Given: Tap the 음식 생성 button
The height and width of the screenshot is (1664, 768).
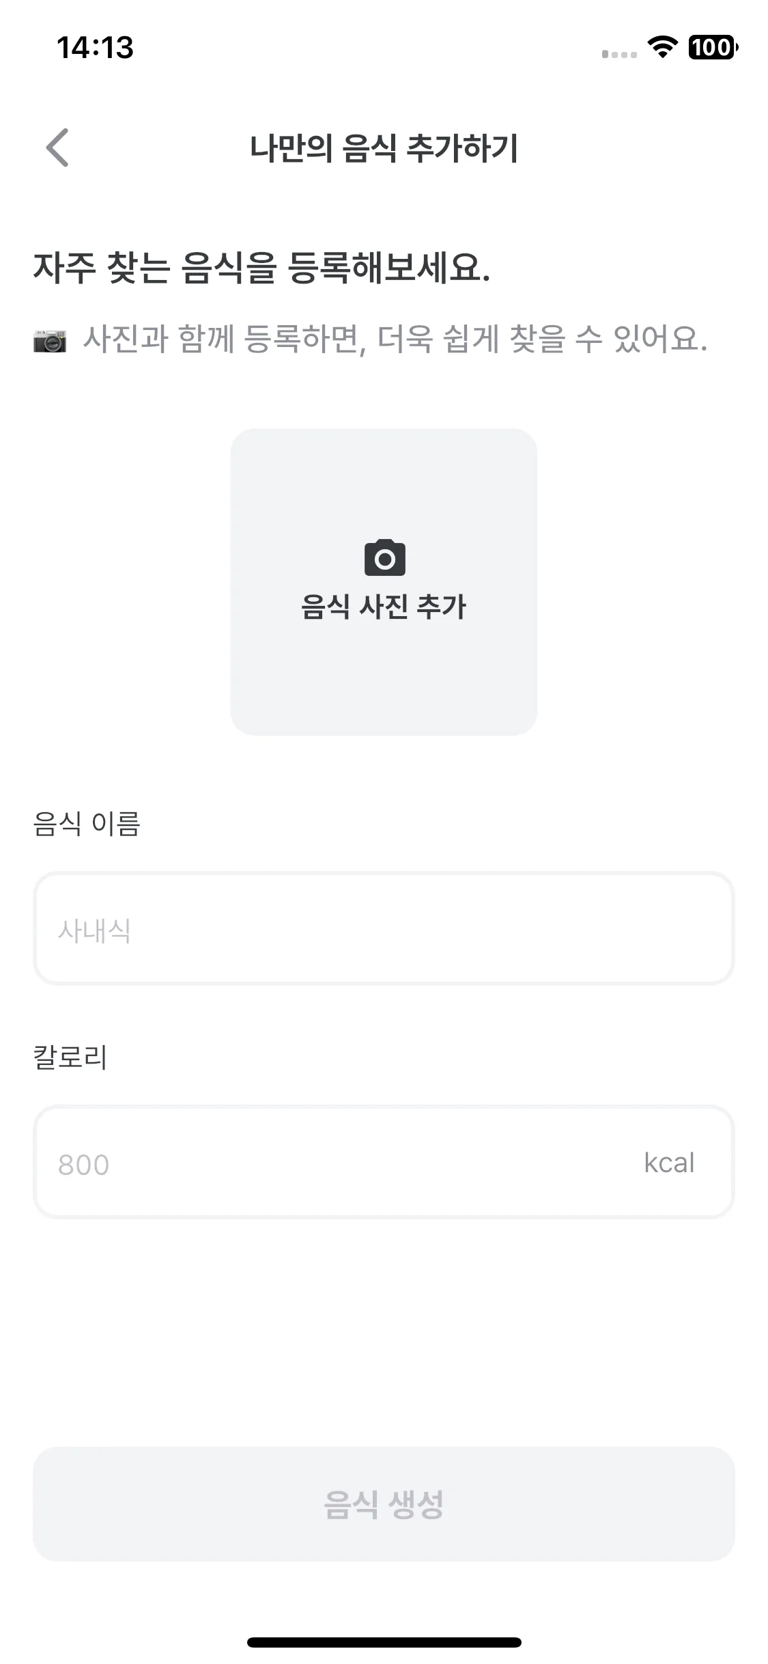Looking at the screenshot, I should click(x=384, y=1503).
